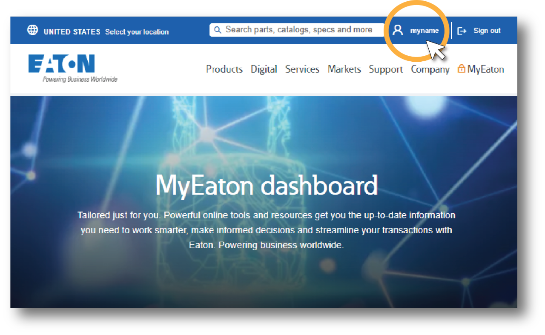This screenshot has width=545, height=335.
Task: Open the Products navigation menu
Action: coord(224,69)
